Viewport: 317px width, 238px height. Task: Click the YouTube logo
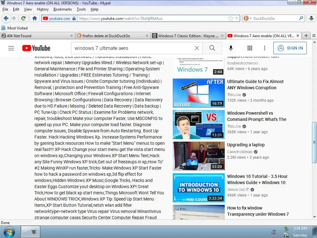pyautogui.click(x=36, y=48)
